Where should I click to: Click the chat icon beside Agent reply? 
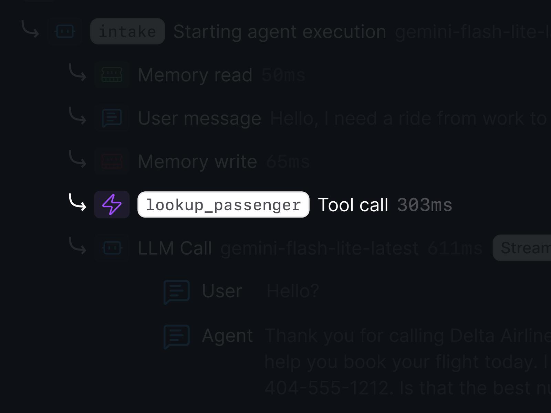point(177,336)
